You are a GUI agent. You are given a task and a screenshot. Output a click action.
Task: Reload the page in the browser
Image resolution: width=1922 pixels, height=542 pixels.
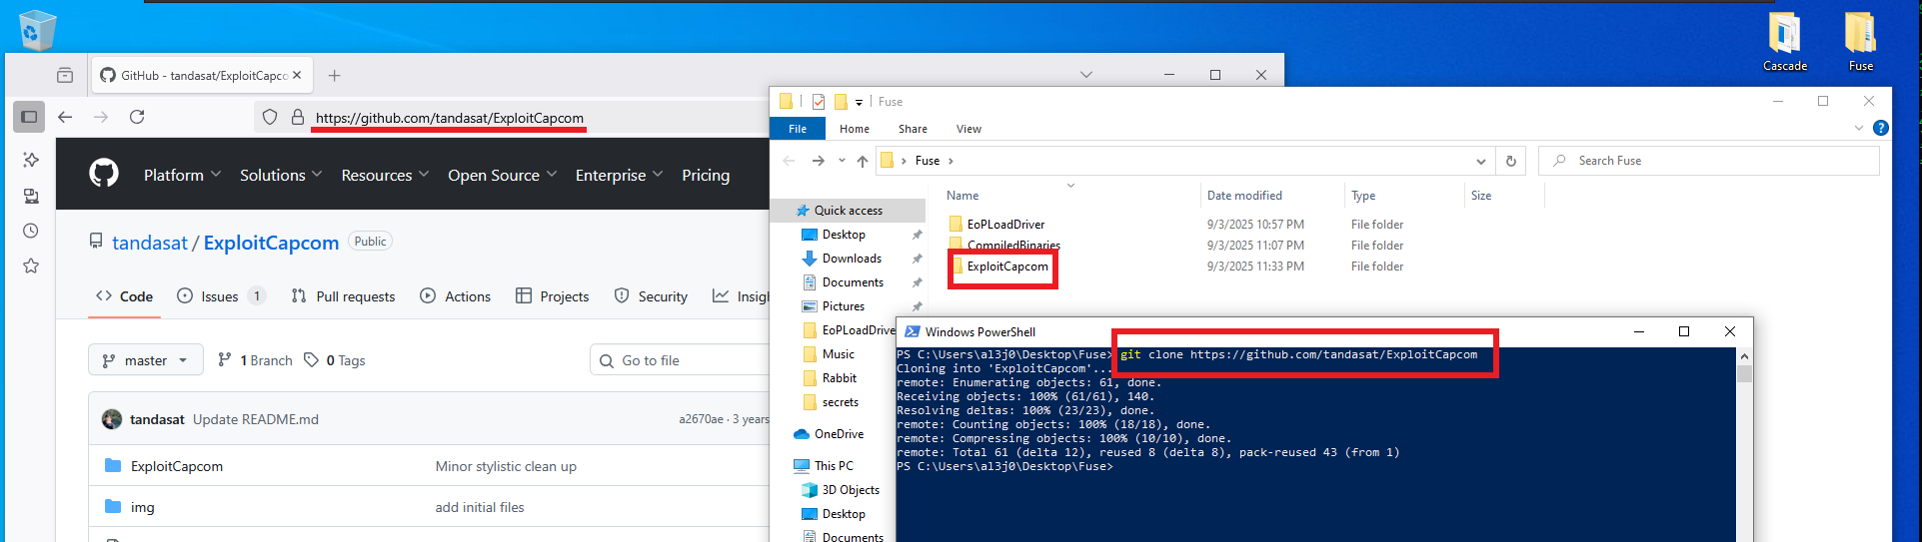137,117
